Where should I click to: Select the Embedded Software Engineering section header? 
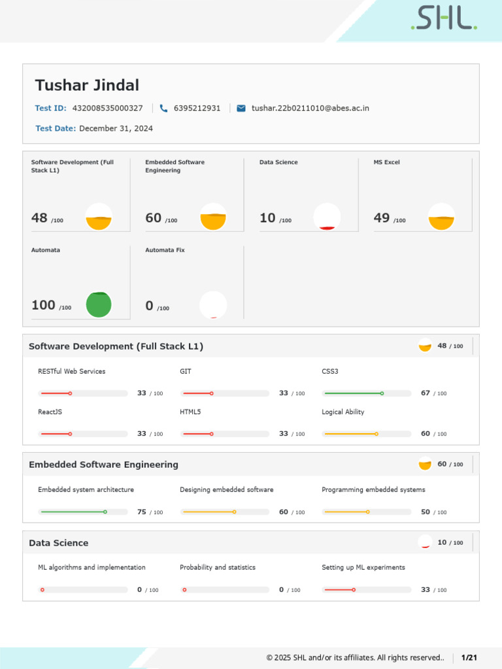(x=103, y=465)
